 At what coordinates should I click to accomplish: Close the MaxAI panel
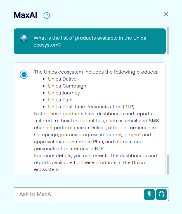pos(166,14)
